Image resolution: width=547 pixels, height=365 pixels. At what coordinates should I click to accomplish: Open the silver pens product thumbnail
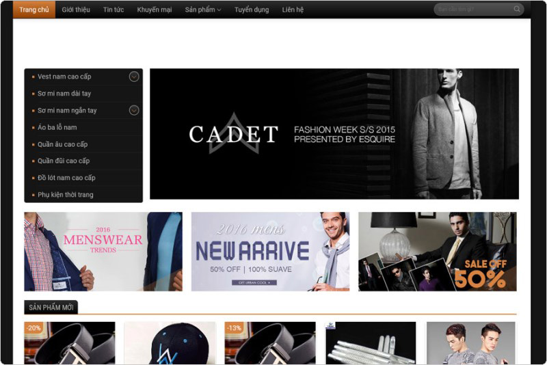coord(371,342)
